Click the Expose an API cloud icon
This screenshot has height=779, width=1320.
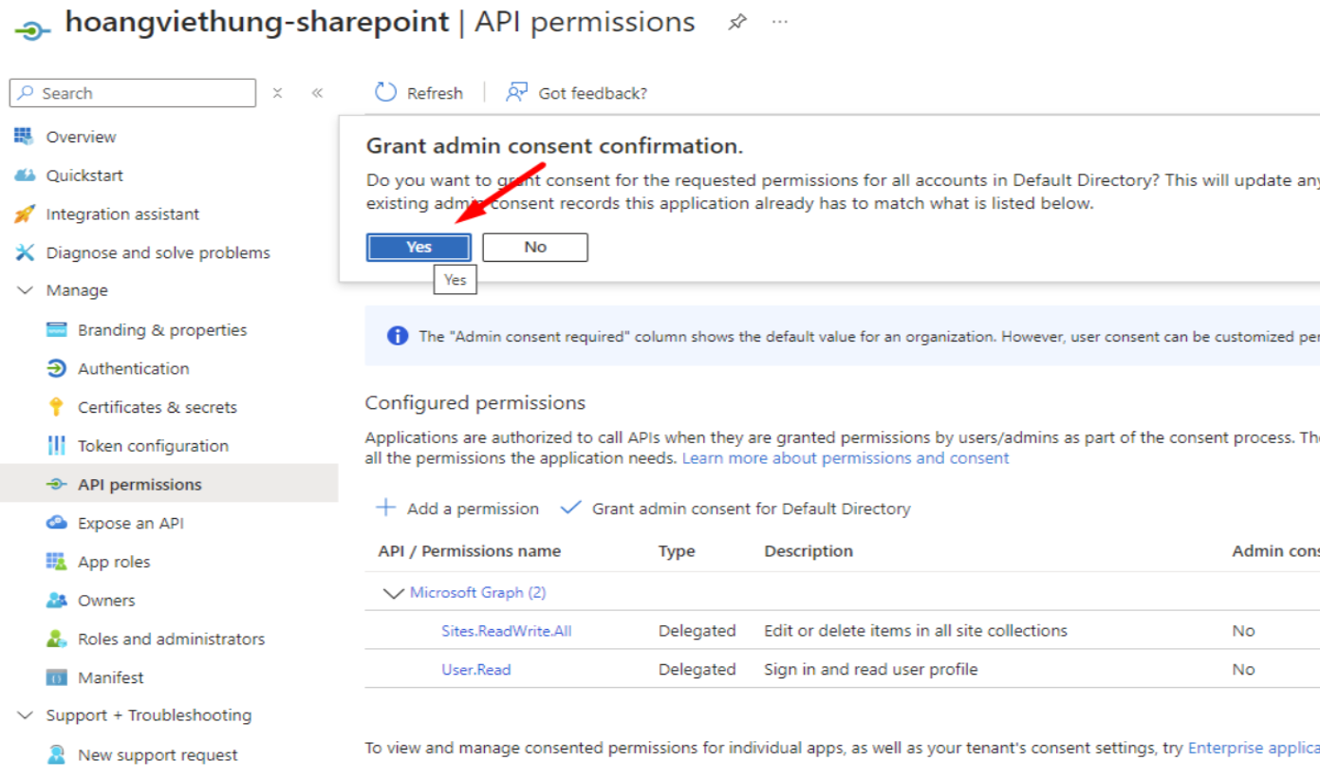tap(57, 523)
